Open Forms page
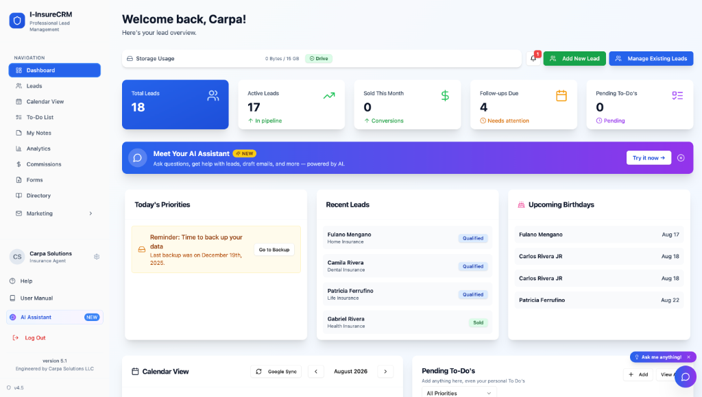Viewport: 702px width, 397px height. 55,180
